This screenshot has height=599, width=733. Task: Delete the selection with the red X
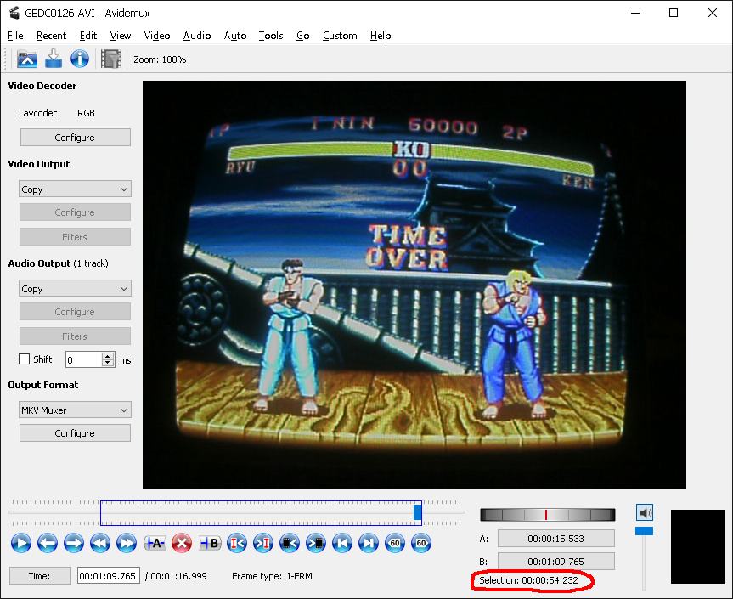182,543
